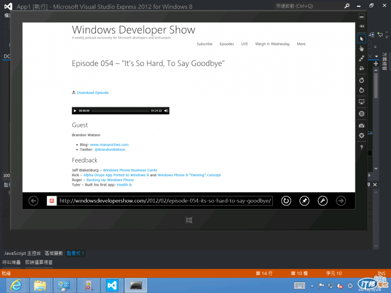Open @BrandonWatson Twitter link

coord(109,149)
